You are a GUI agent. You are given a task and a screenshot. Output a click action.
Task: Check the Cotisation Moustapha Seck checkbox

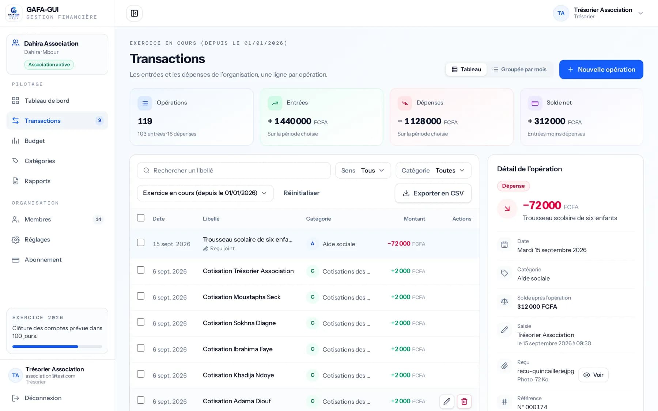point(141,296)
